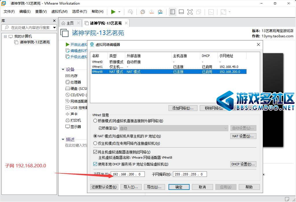The image size is (296, 202).
Task: Click the 导入(T)... button
Action: 131,187
